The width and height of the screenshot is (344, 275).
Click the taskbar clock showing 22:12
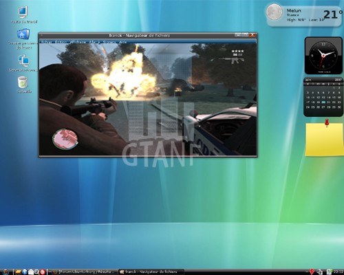click(x=338, y=272)
